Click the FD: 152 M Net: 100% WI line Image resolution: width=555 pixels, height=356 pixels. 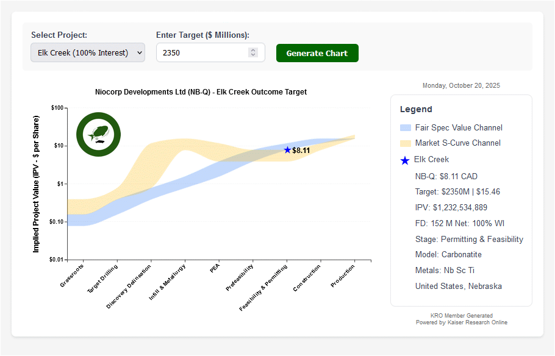[460, 223]
